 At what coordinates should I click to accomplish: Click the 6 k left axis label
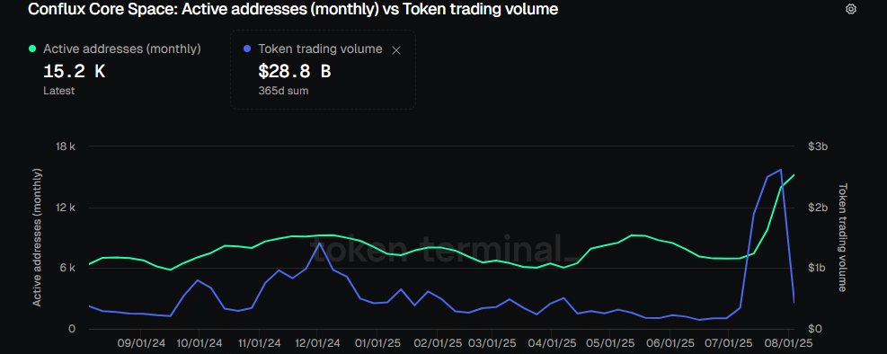coord(67,268)
